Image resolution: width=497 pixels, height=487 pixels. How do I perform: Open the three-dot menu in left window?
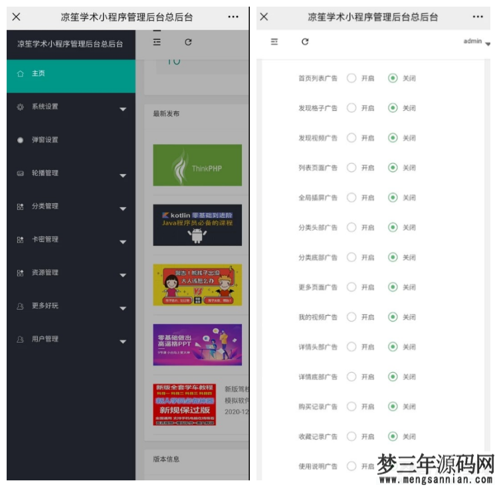tap(233, 17)
